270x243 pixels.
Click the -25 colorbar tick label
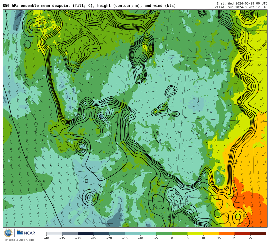pyautogui.click(x=93, y=238)
